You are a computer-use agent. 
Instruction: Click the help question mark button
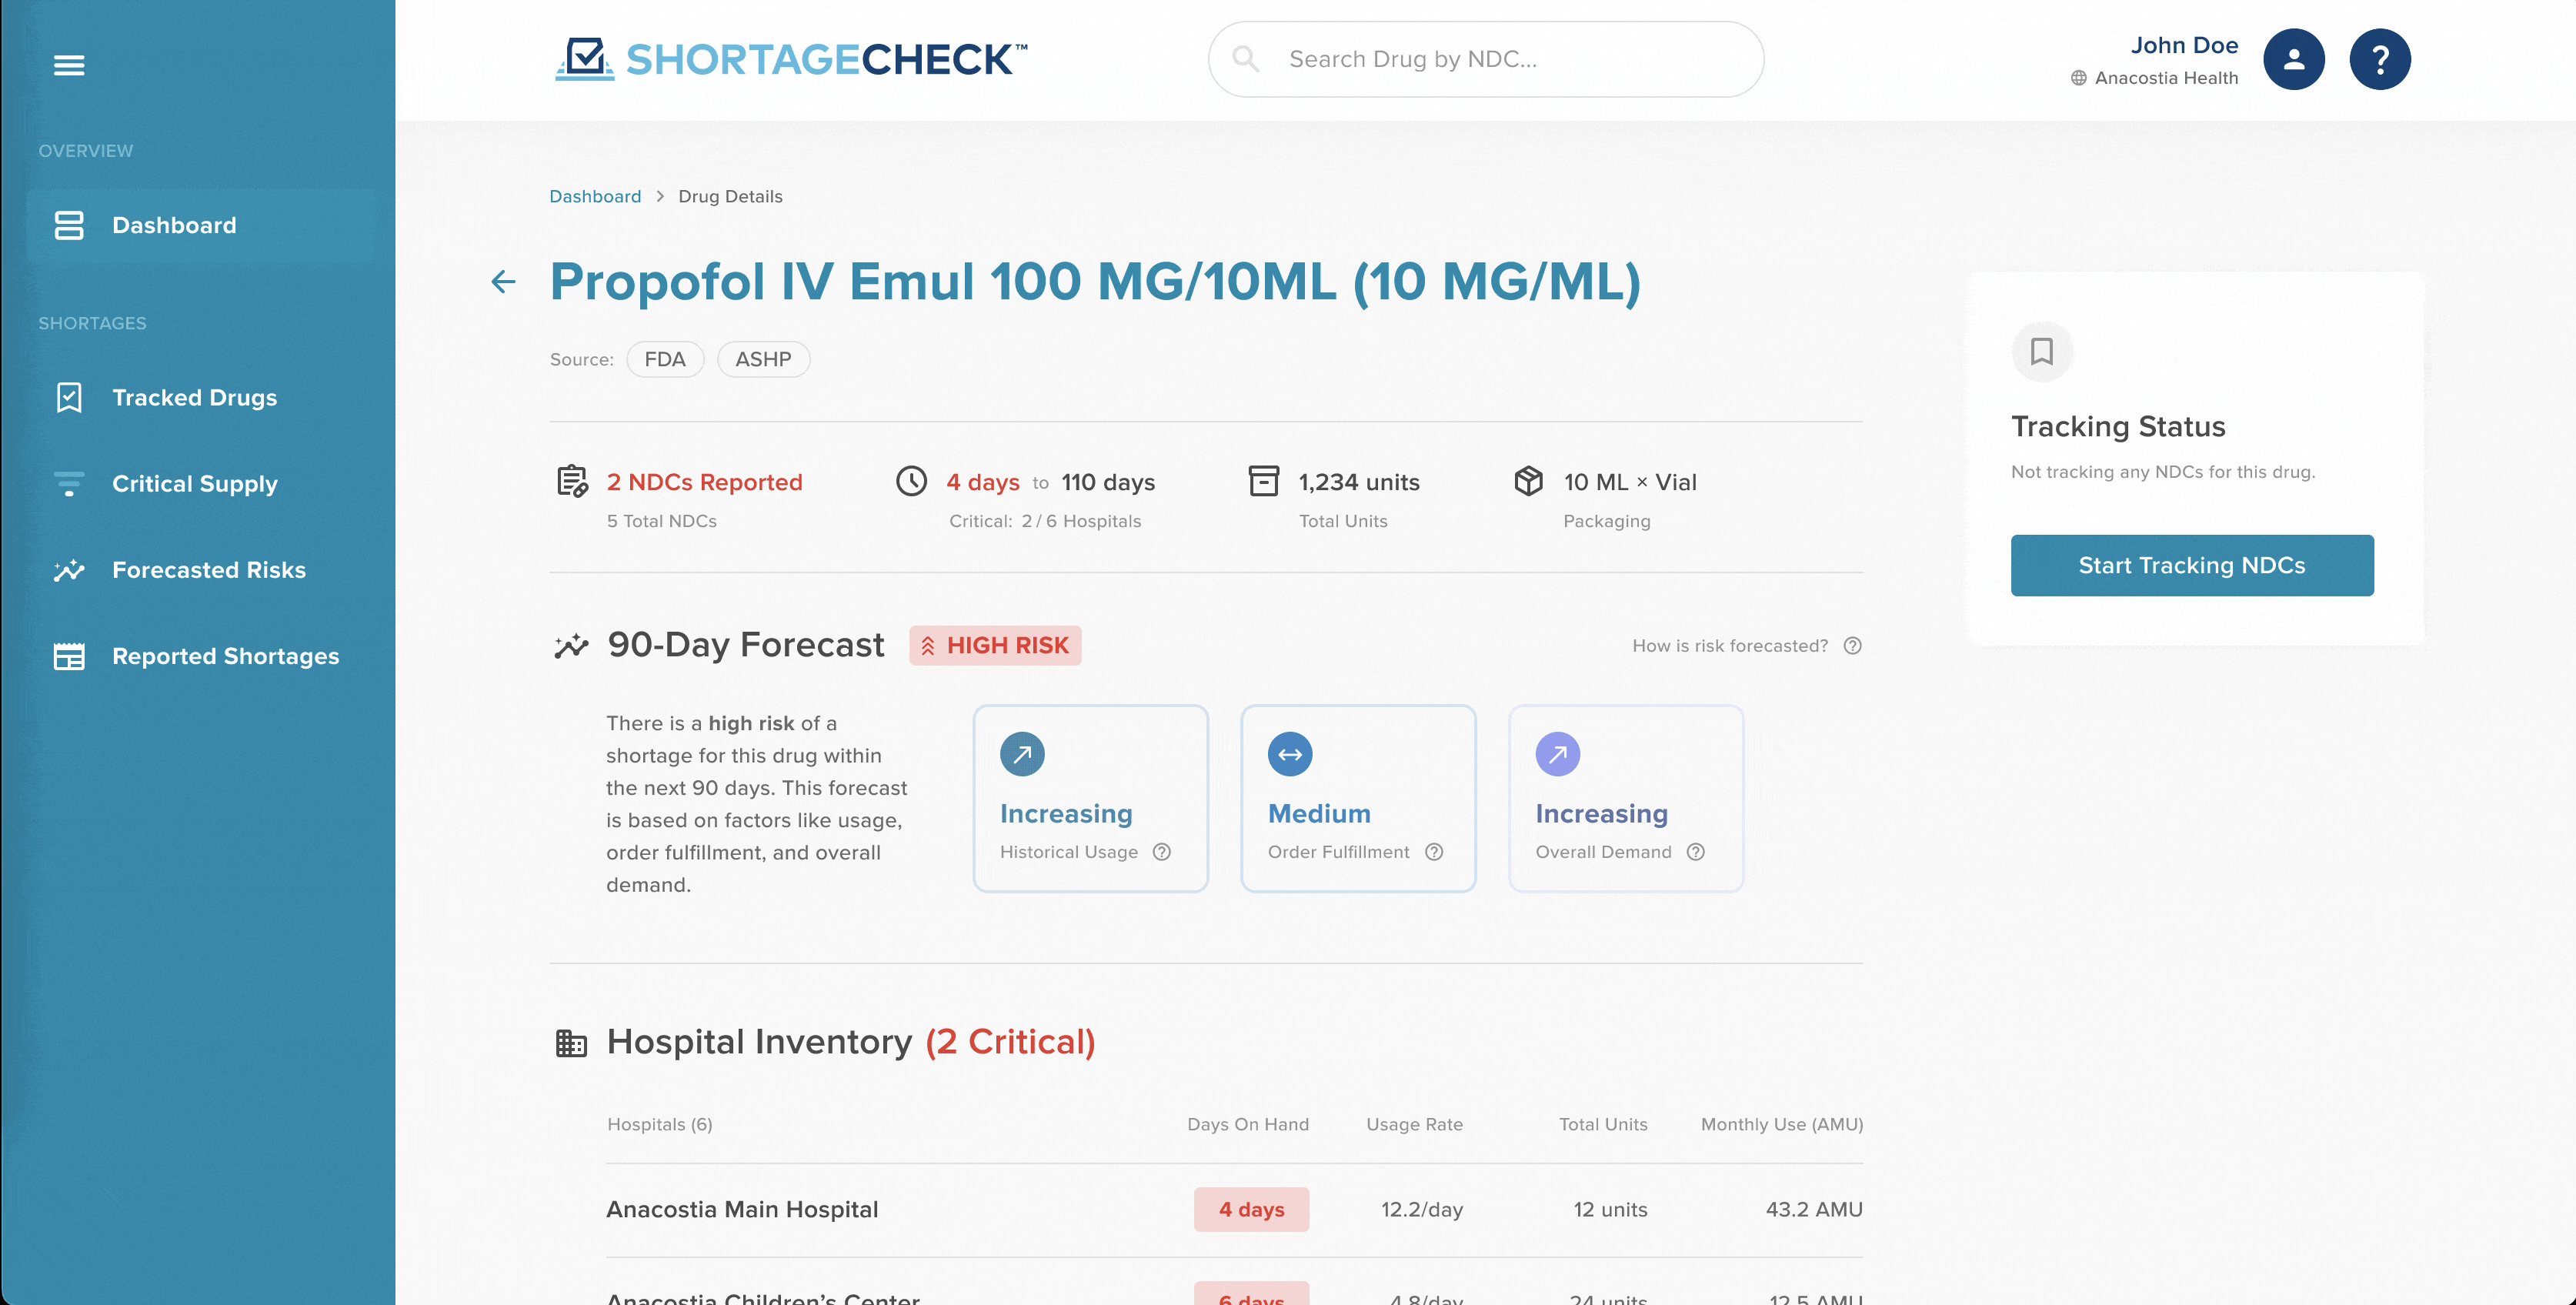(x=2379, y=60)
